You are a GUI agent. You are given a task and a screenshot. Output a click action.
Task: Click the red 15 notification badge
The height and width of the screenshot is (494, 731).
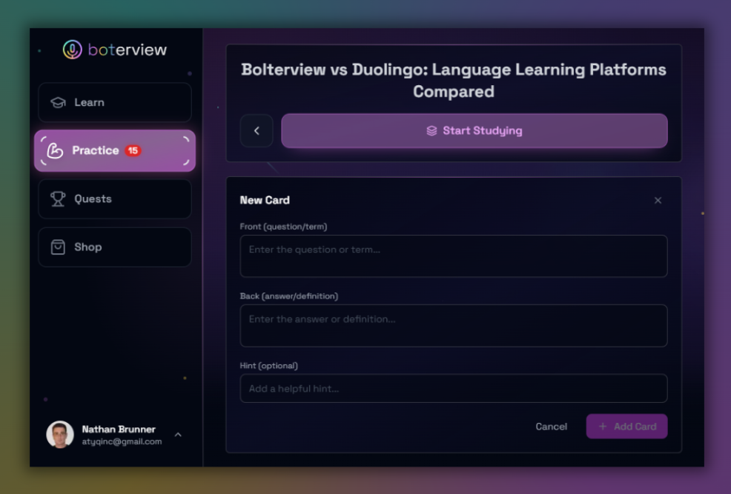pyautogui.click(x=133, y=150)
